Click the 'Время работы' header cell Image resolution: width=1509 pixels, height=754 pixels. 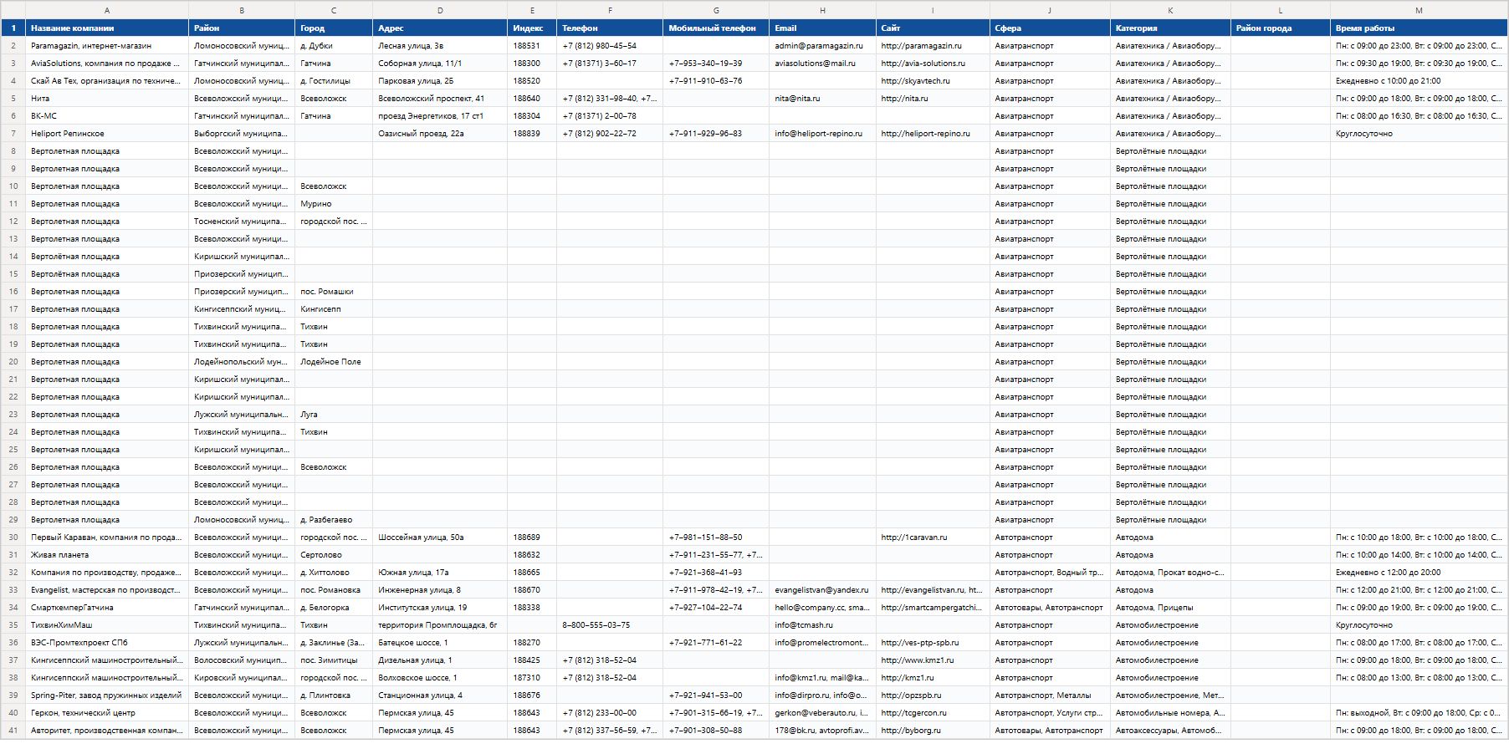[1419, 28]
